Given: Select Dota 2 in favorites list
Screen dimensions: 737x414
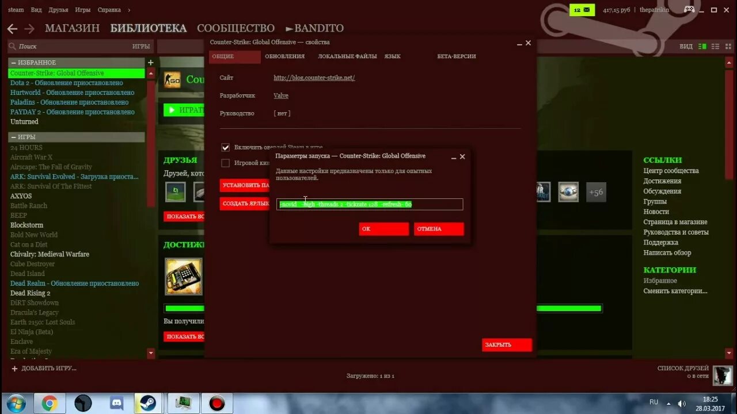Looking at the screenshot, I should click(67, 83).
